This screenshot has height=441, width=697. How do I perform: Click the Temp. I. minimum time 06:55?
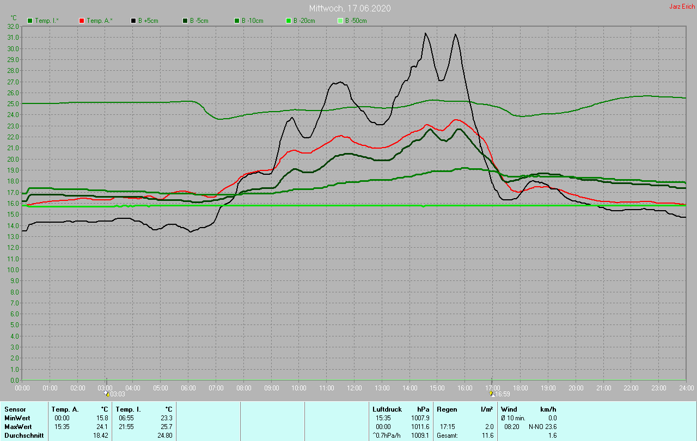pyautogui.click(x=126, y=418)
